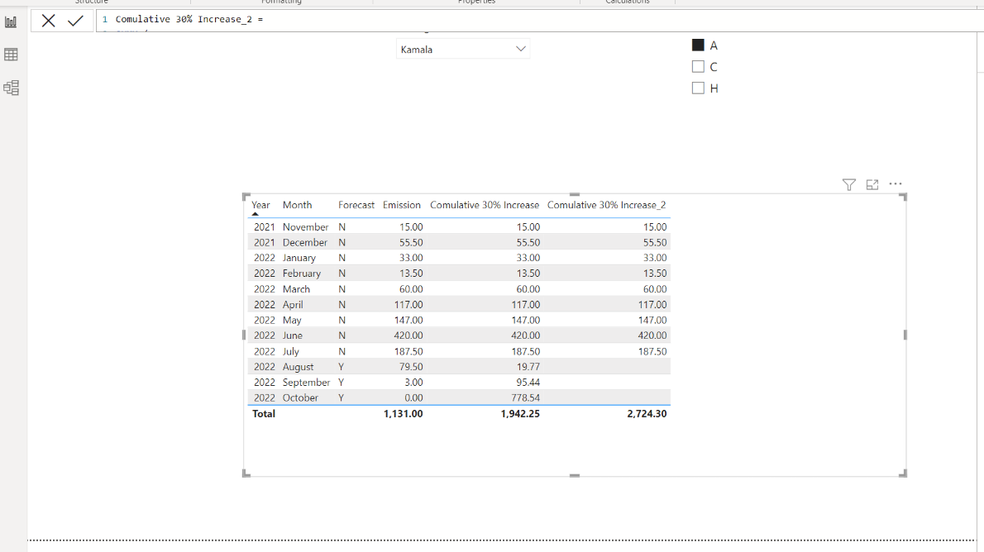Select the October month cell
Screen dimensions: 984x552
[x=300, y=397]
